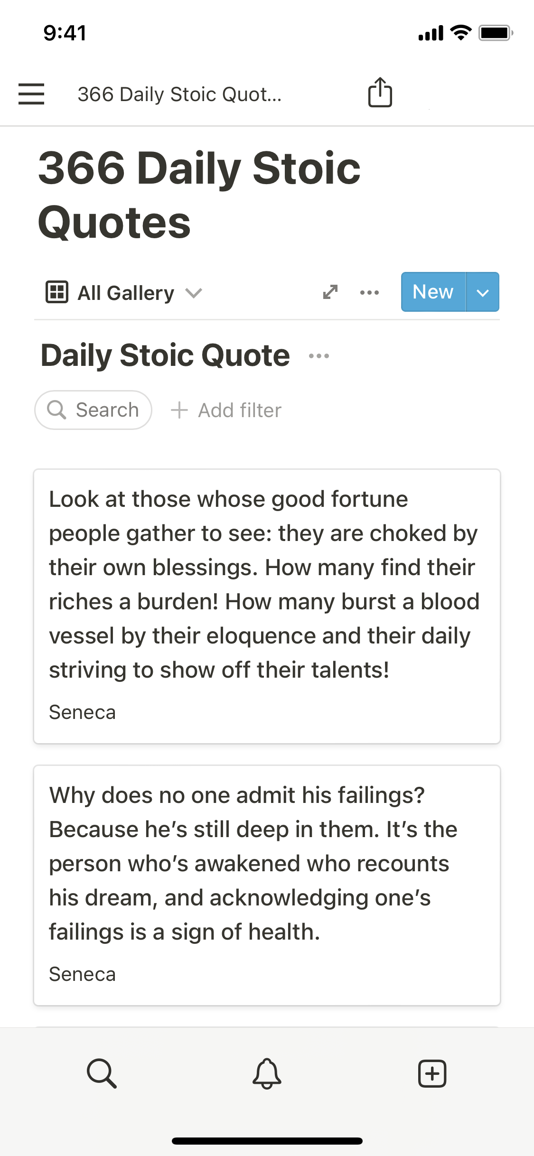
Task: Tap the share page icon
Action: 380,93
